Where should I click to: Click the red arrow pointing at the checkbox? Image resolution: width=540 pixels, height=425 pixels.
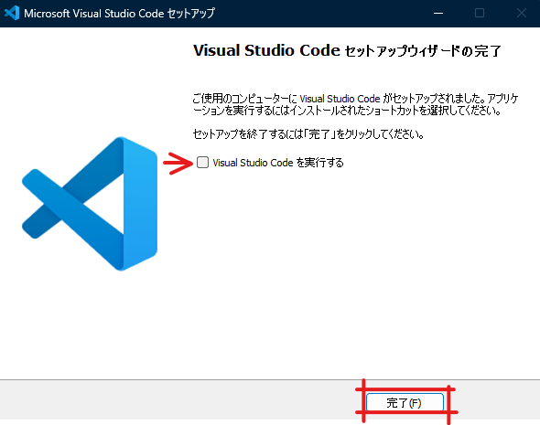click(178, 163)
